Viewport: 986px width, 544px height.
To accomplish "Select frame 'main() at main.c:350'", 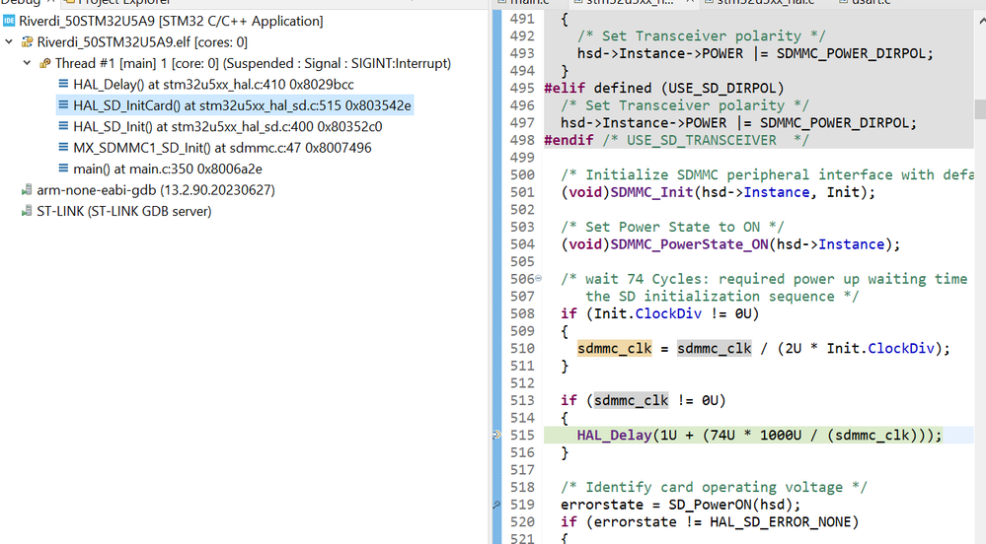I will point(168,169).
